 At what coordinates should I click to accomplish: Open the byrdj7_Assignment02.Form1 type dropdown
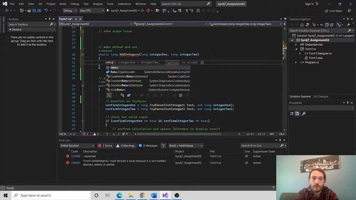[x=170, y=24]
